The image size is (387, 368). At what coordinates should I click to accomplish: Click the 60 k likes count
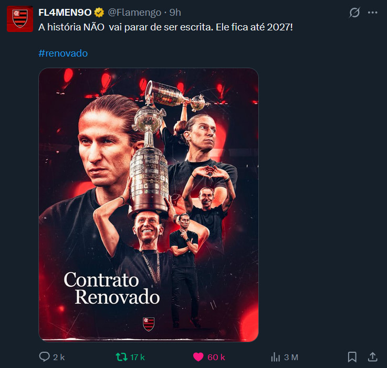[x=216, y=357]
